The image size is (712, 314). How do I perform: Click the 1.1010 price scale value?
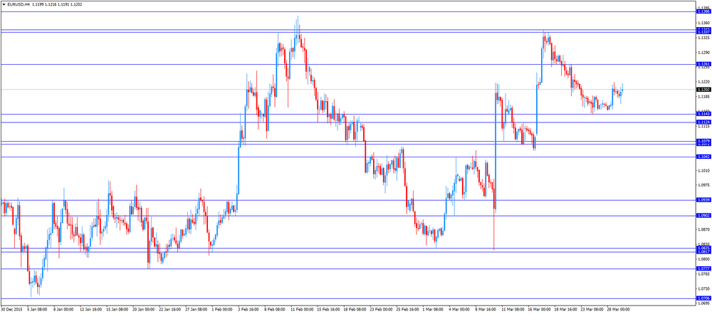coord(705,170)
